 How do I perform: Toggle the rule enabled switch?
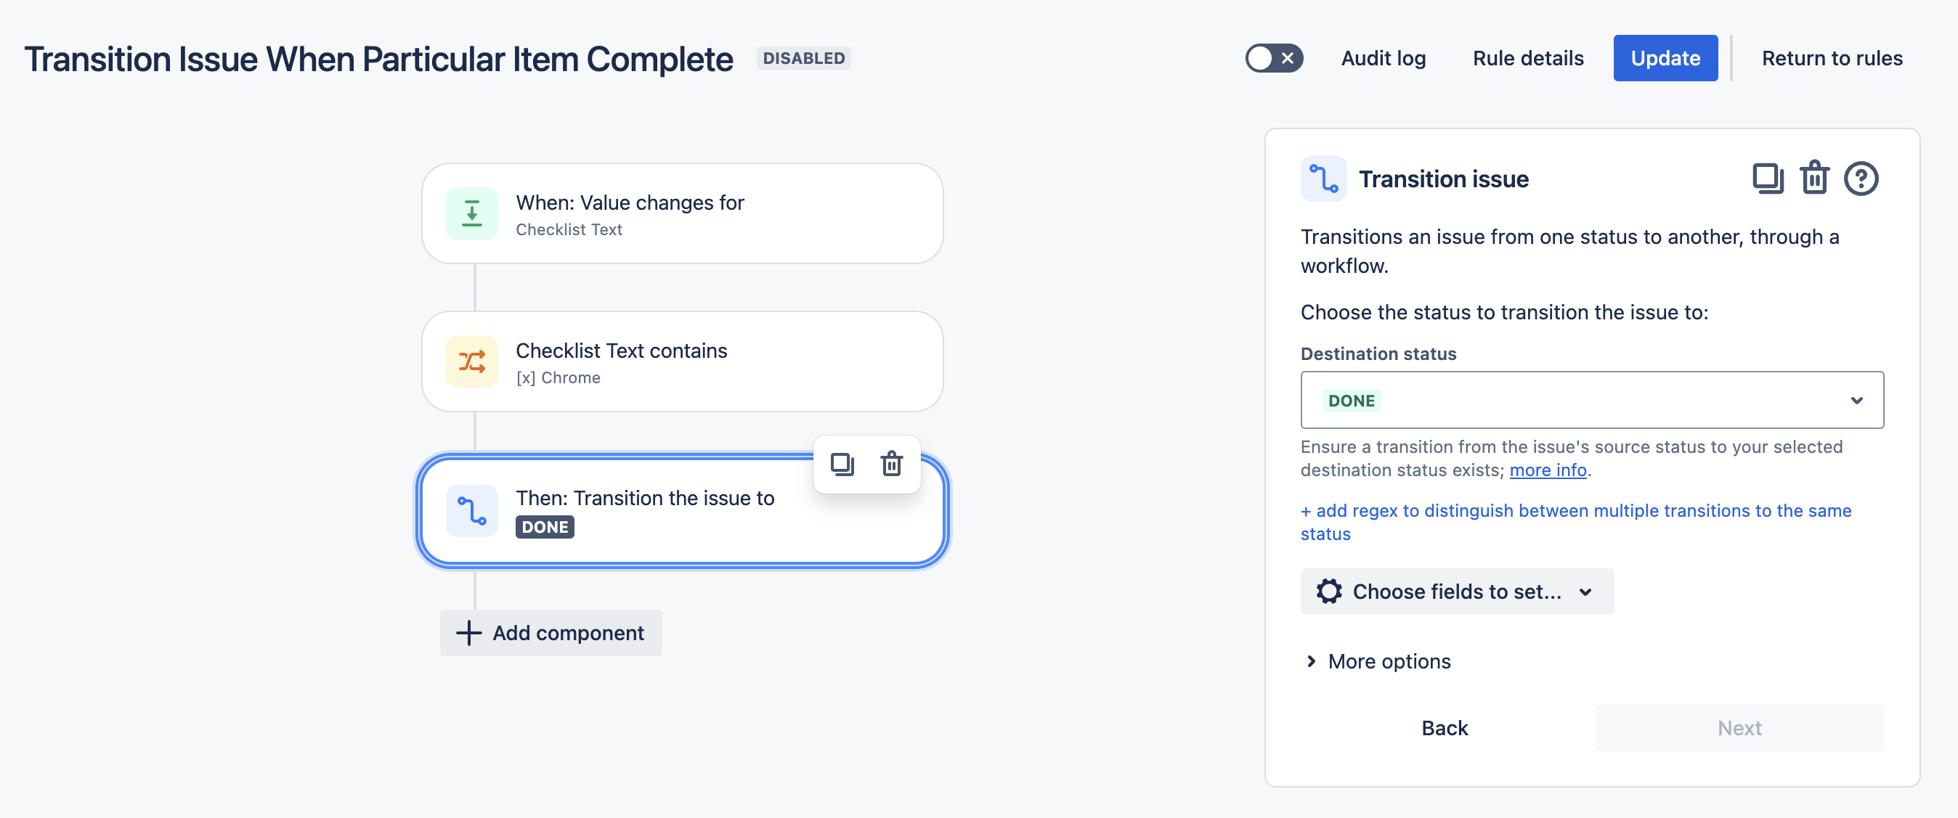[x=1273, y=58]
